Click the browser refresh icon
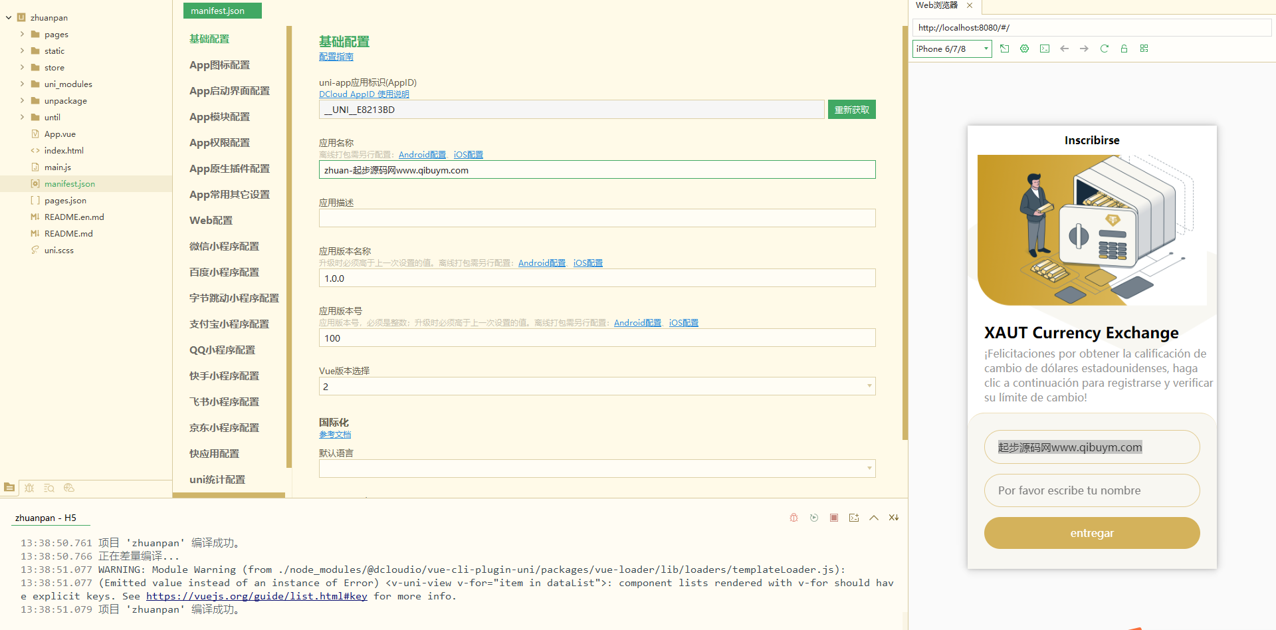Screen dimensions: 1276x630 (x=1104, y=49)
